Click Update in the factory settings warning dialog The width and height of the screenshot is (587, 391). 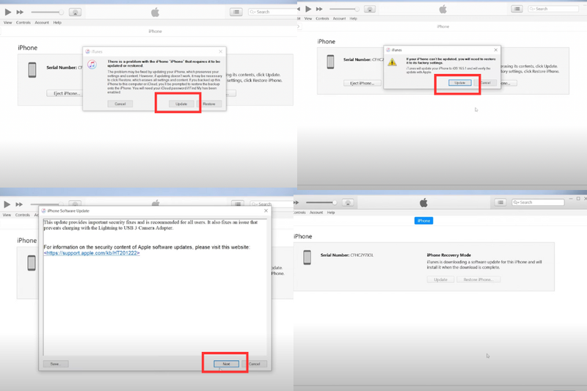(x=460, y=83)
